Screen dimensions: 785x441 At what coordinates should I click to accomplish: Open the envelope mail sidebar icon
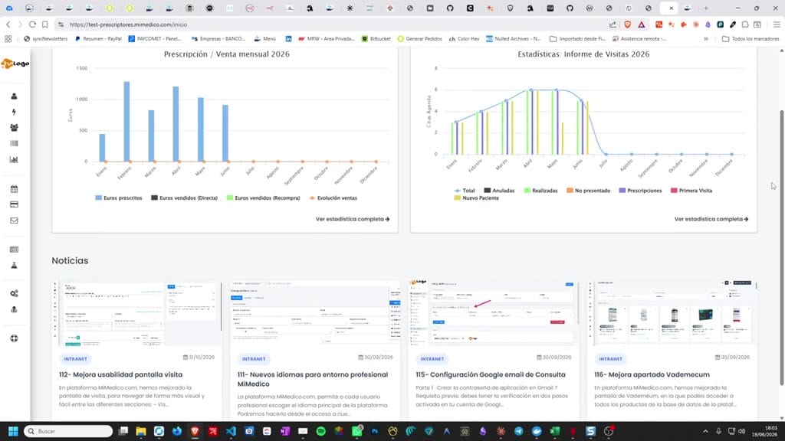[x=14, y=220]
